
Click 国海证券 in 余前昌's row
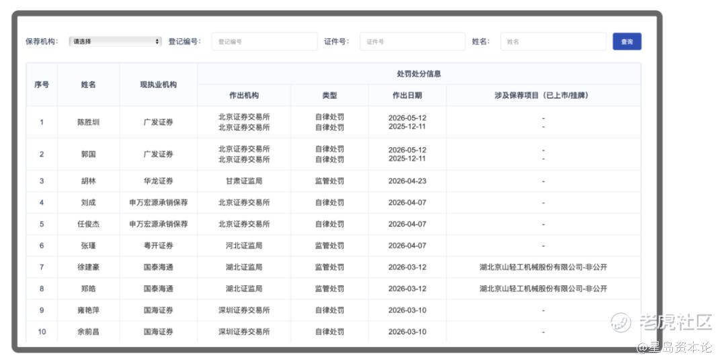159,332
